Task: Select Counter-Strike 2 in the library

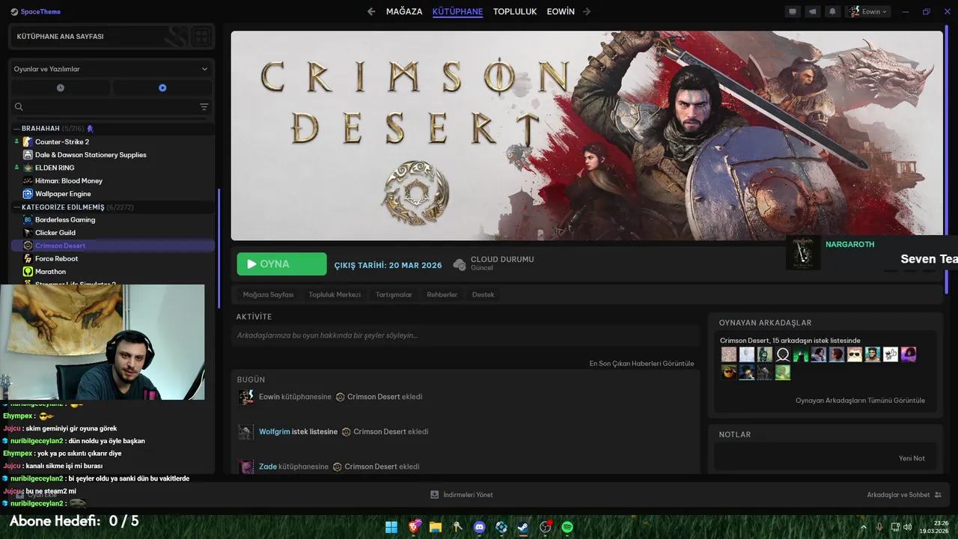Action: (62, 141)
